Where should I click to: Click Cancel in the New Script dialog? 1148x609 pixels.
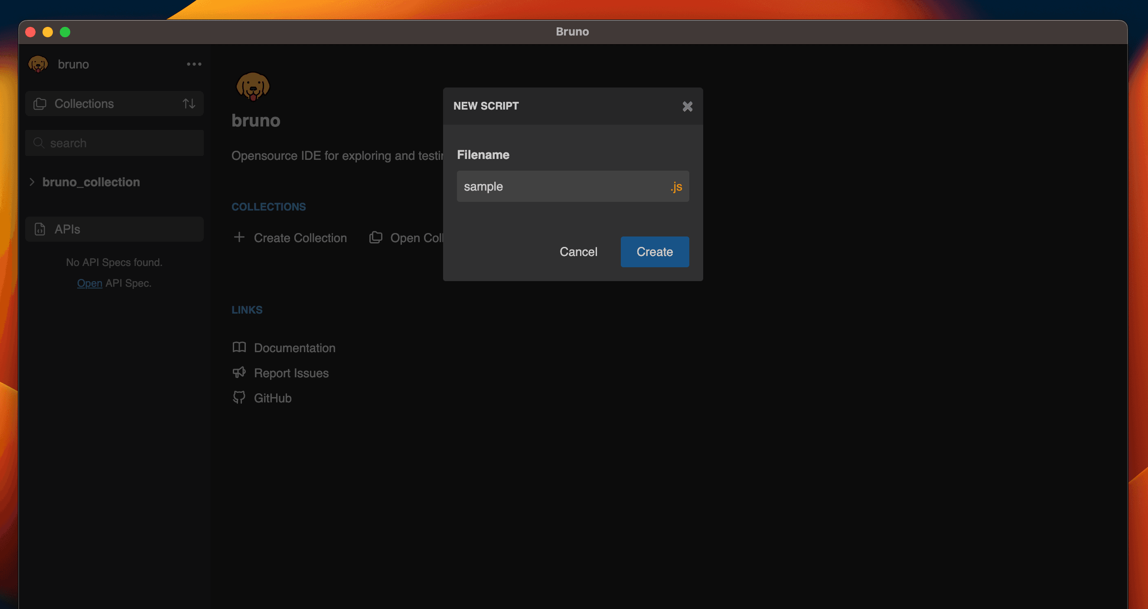click(x=578, y=252)
